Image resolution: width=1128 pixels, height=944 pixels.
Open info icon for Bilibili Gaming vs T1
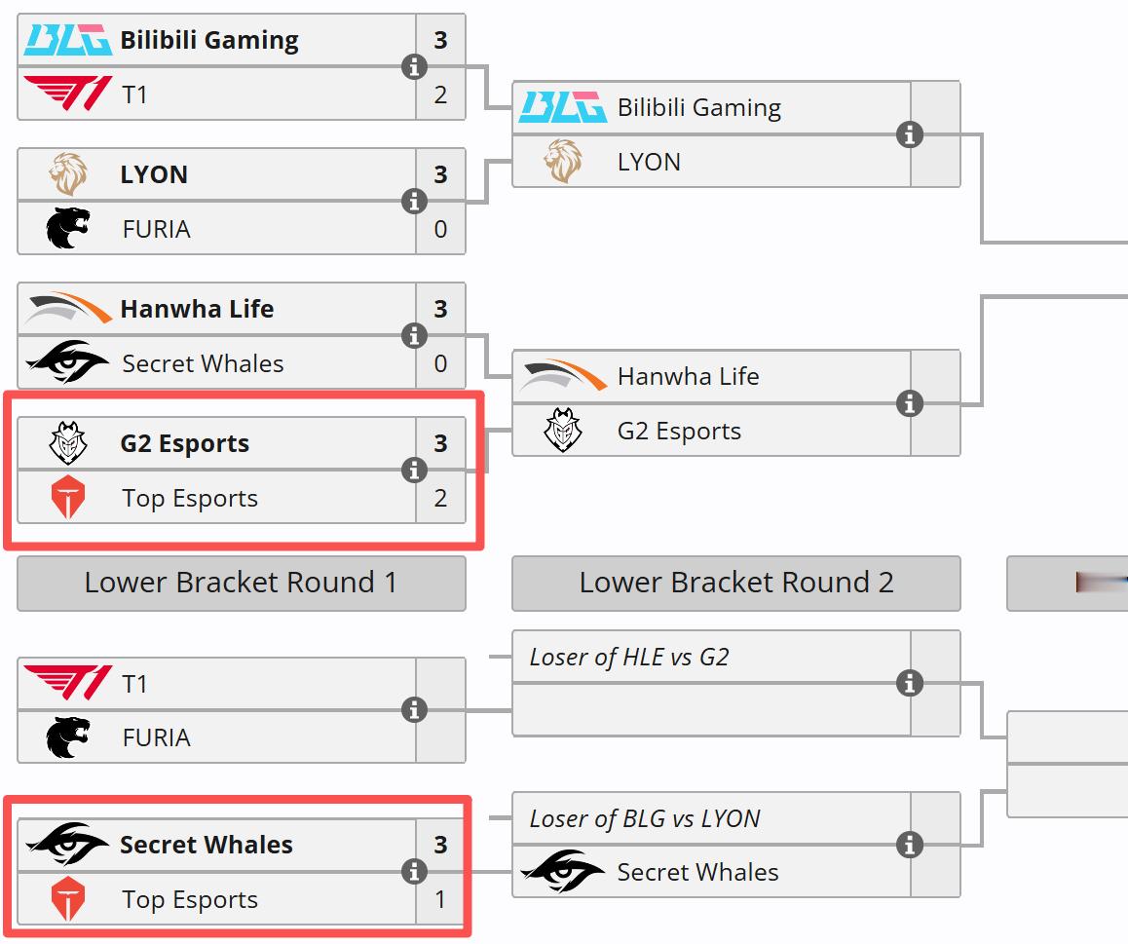414,67
